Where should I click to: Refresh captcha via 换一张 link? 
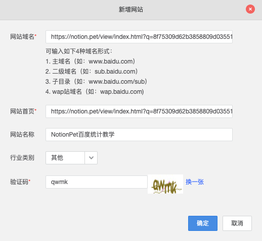click(195, 182)
